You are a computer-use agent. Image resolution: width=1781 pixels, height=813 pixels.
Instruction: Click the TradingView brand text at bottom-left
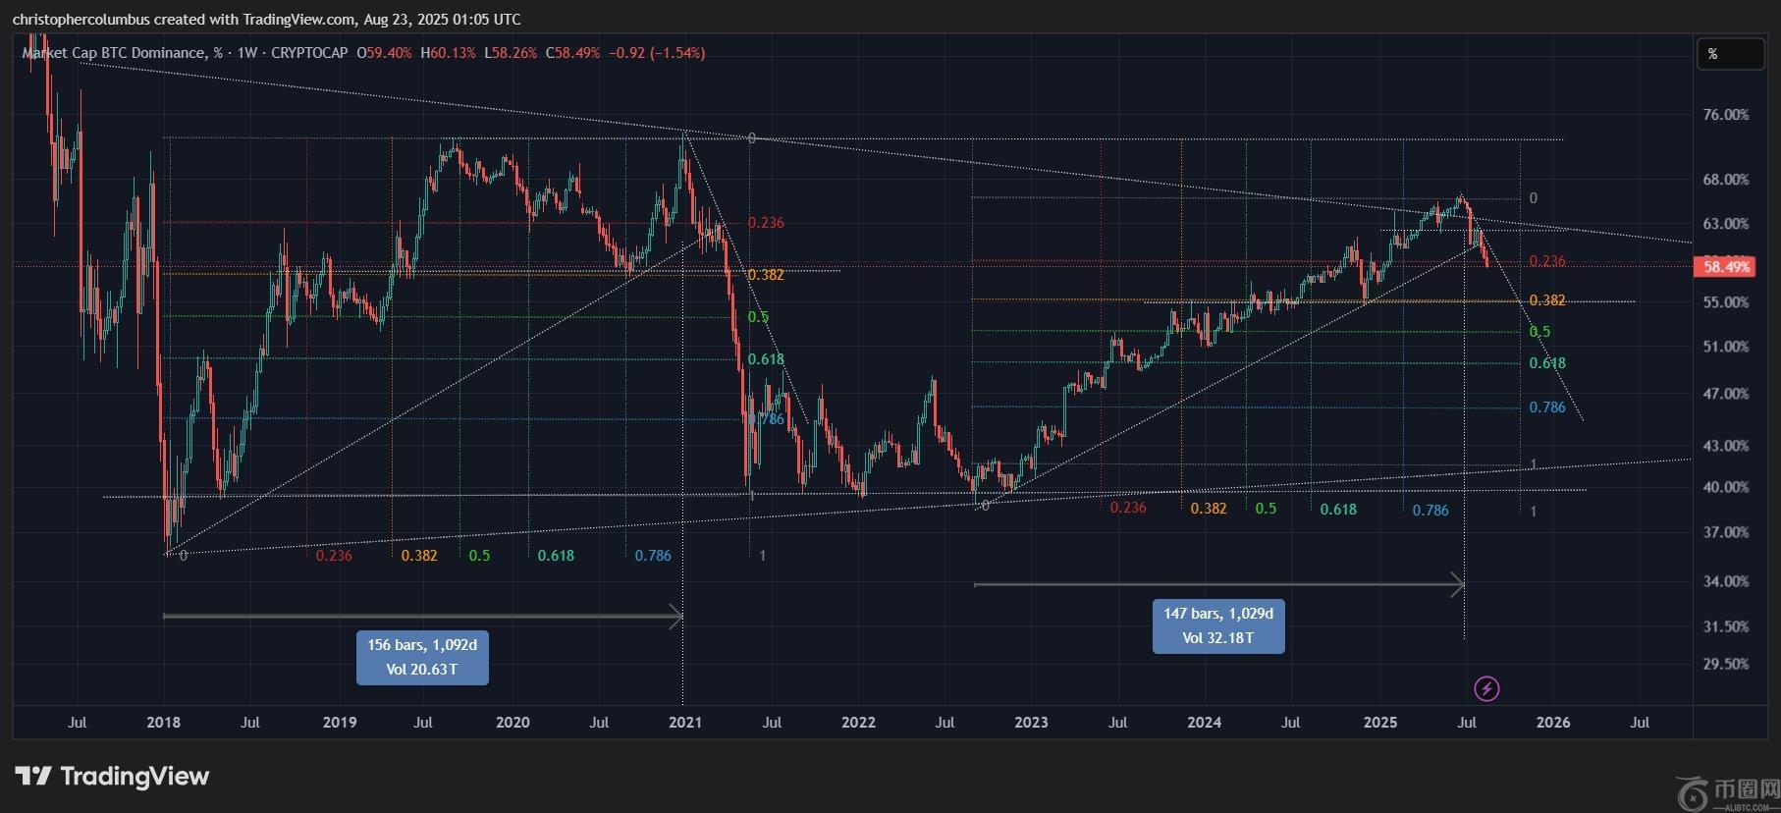point(135,777)
